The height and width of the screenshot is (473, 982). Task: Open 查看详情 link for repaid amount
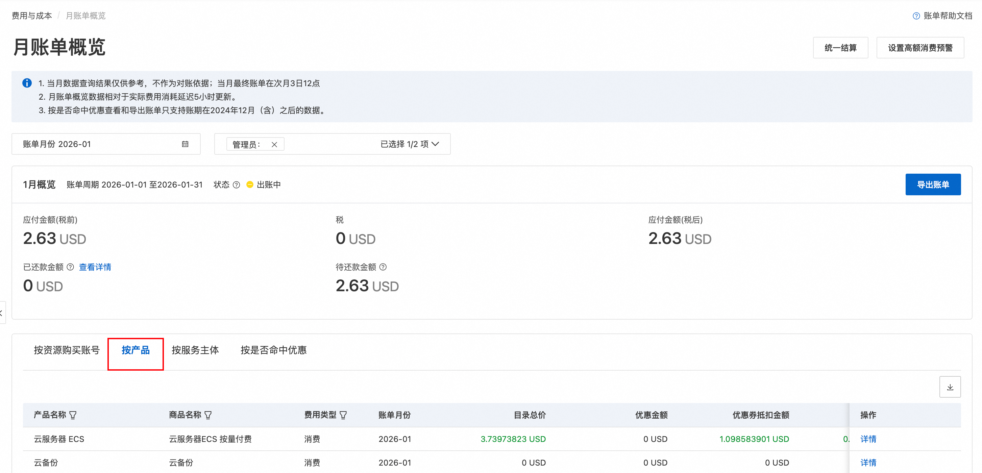click(95, 267)
